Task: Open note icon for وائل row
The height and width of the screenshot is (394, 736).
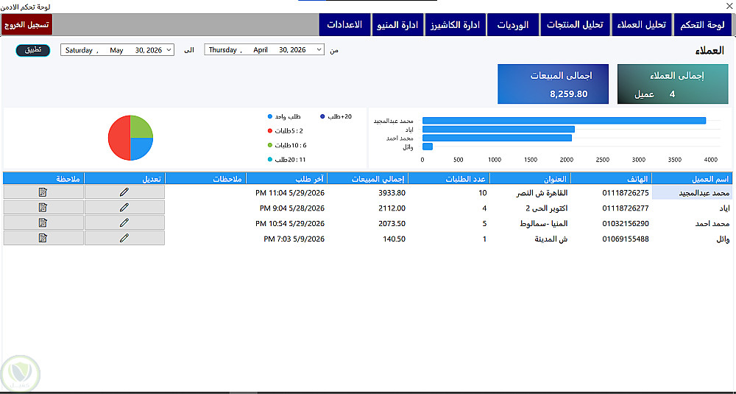Action: tap(43, 238)
